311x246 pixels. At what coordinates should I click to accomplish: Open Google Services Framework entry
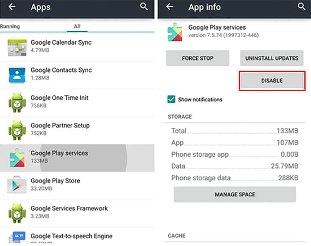(77, 213)
